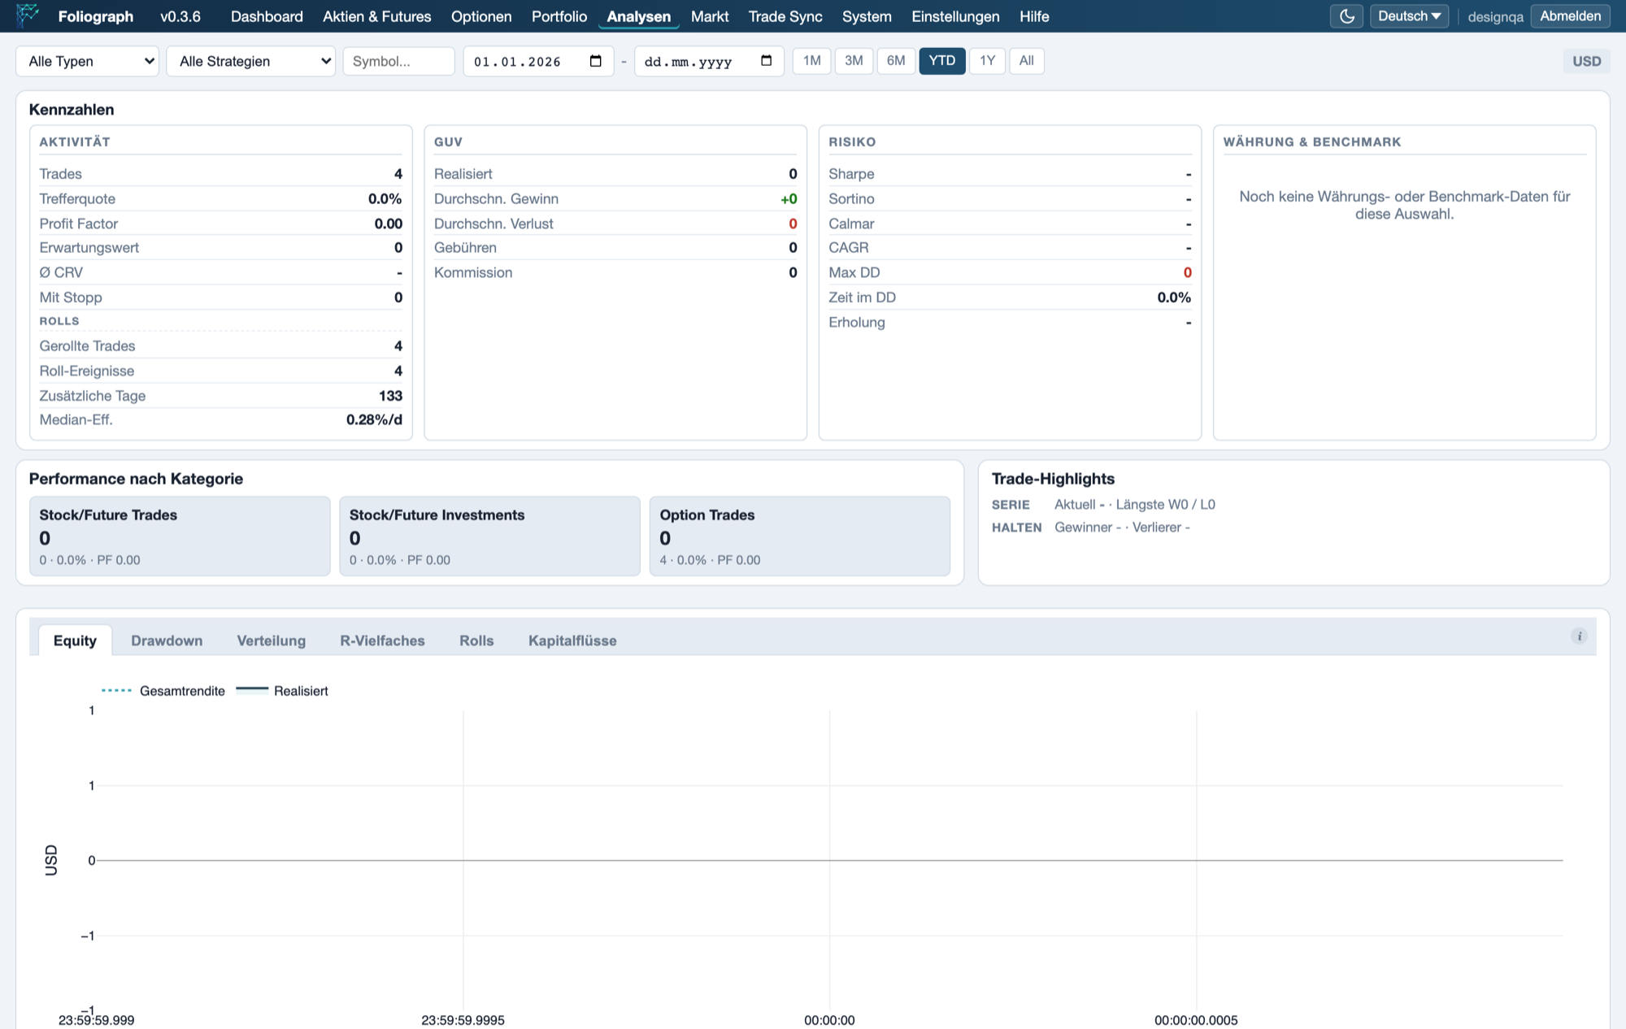The width and height of the screenshot is (1626, 1029).
Task: Select the 1Y time range
Action: [987, 61]
